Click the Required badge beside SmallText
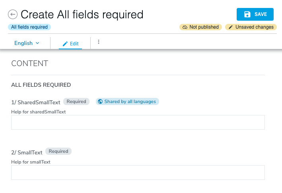The image size is (282, 193). (x=58, y=151)
